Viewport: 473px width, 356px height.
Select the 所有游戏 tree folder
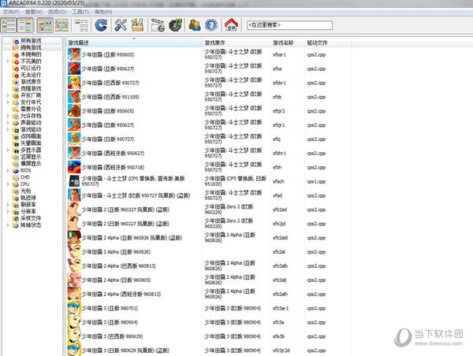(x=31, y=41)
